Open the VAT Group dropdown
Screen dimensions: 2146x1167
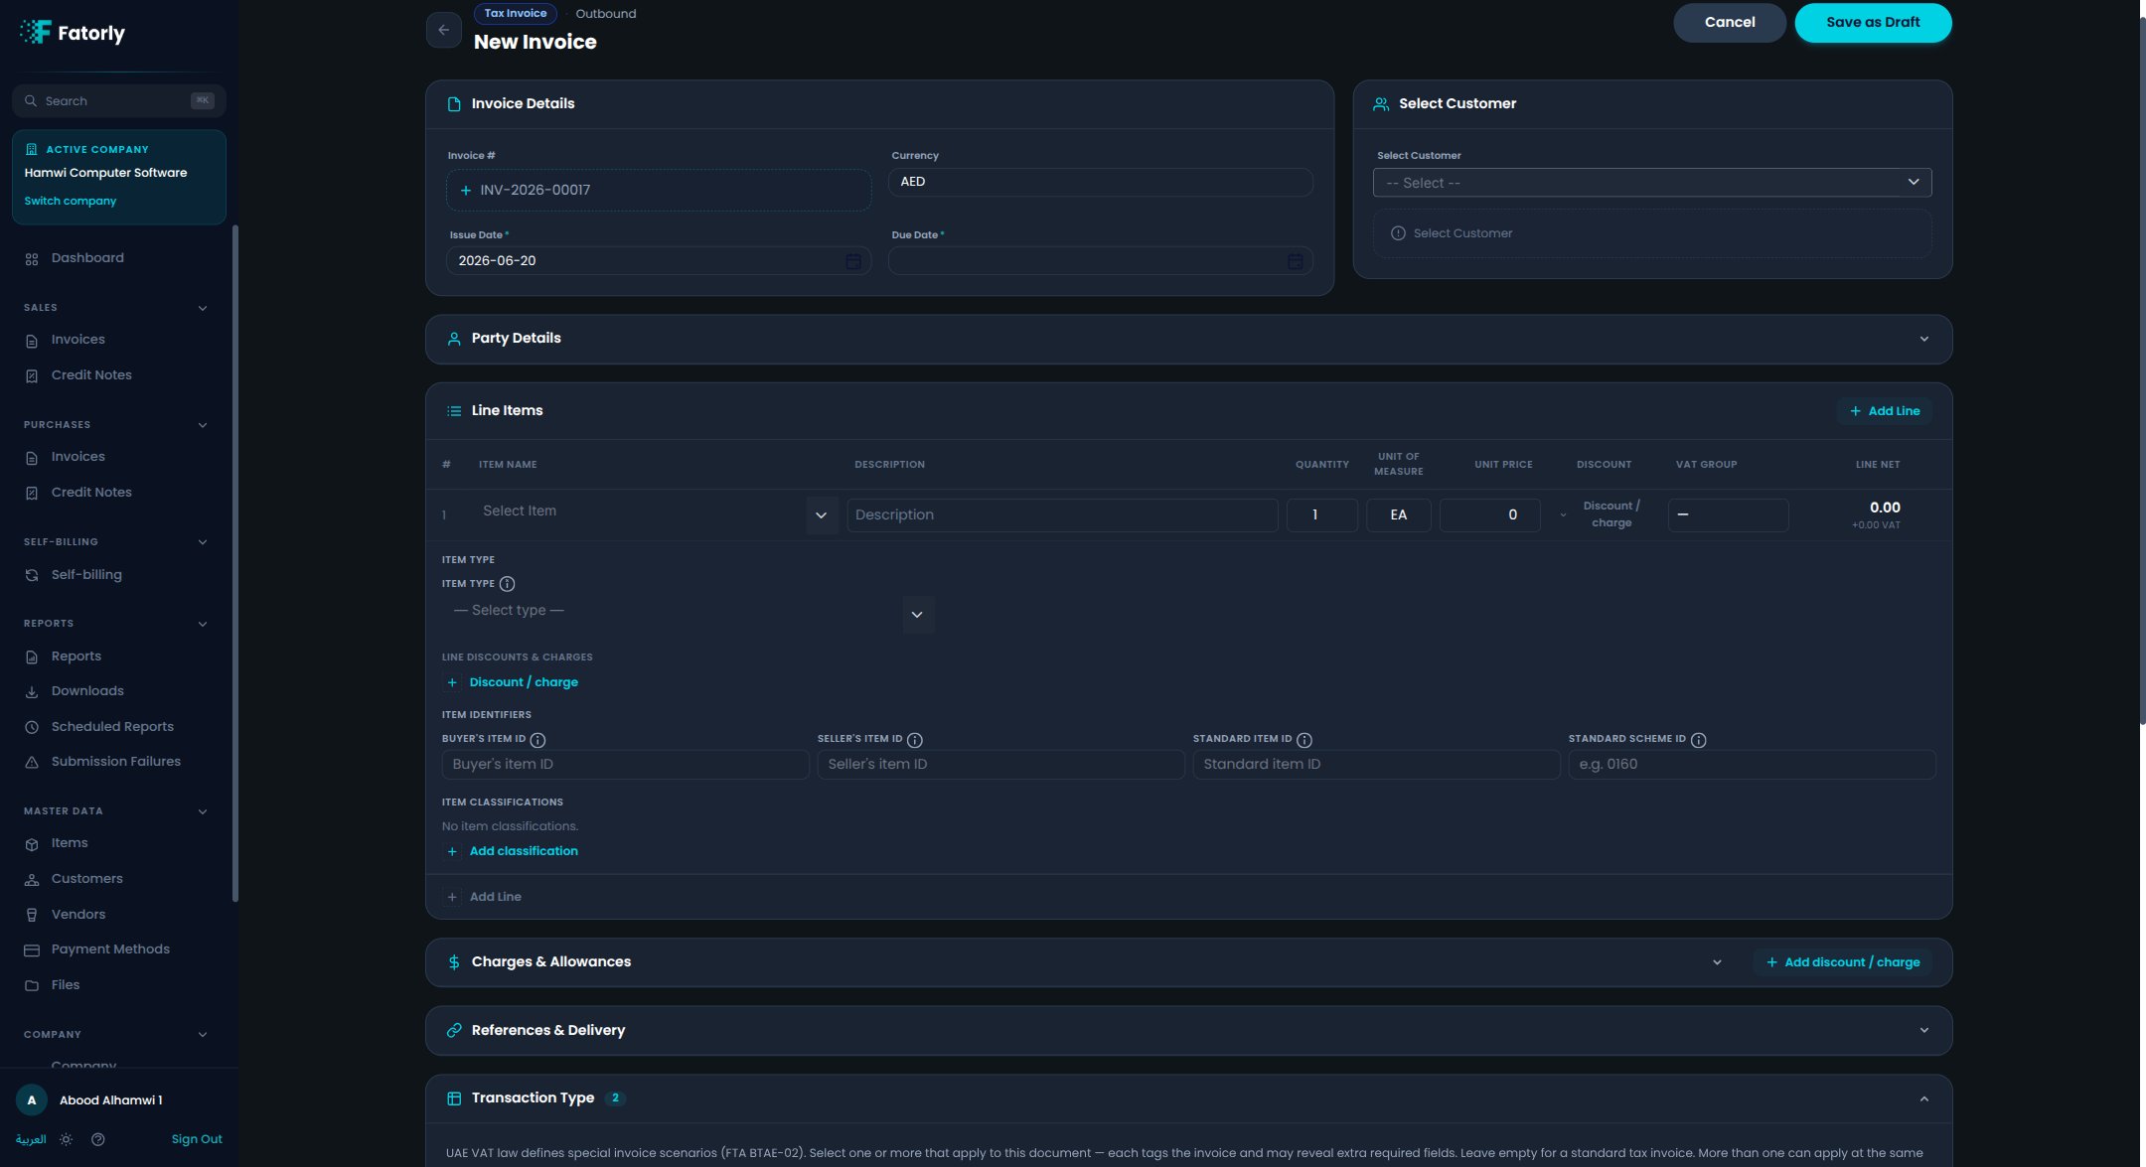(1728, 514)
